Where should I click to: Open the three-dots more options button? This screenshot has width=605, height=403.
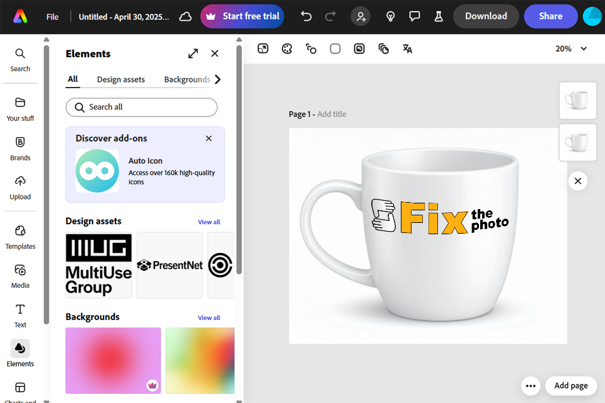(531, 385)
